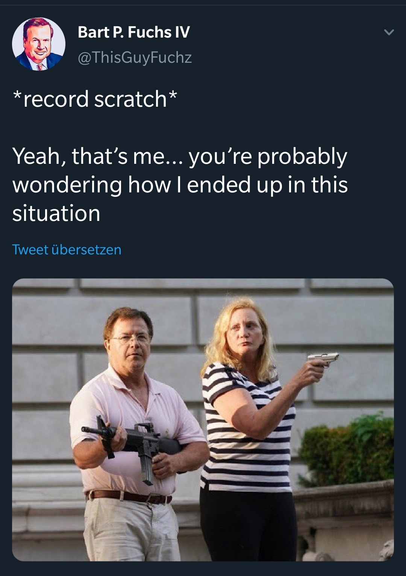This screenshot has width=406, height=576.
Task: Click the Tweet übersetzen translate link
Action: click(x=67, y=249)
